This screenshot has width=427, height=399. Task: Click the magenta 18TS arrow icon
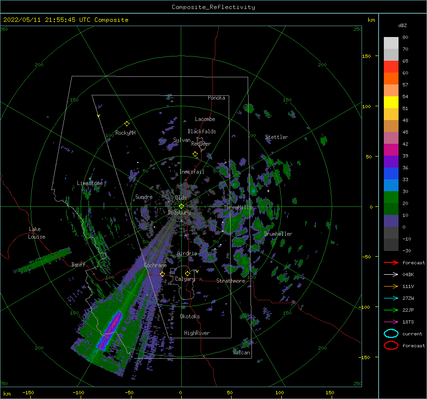(391, 322)
